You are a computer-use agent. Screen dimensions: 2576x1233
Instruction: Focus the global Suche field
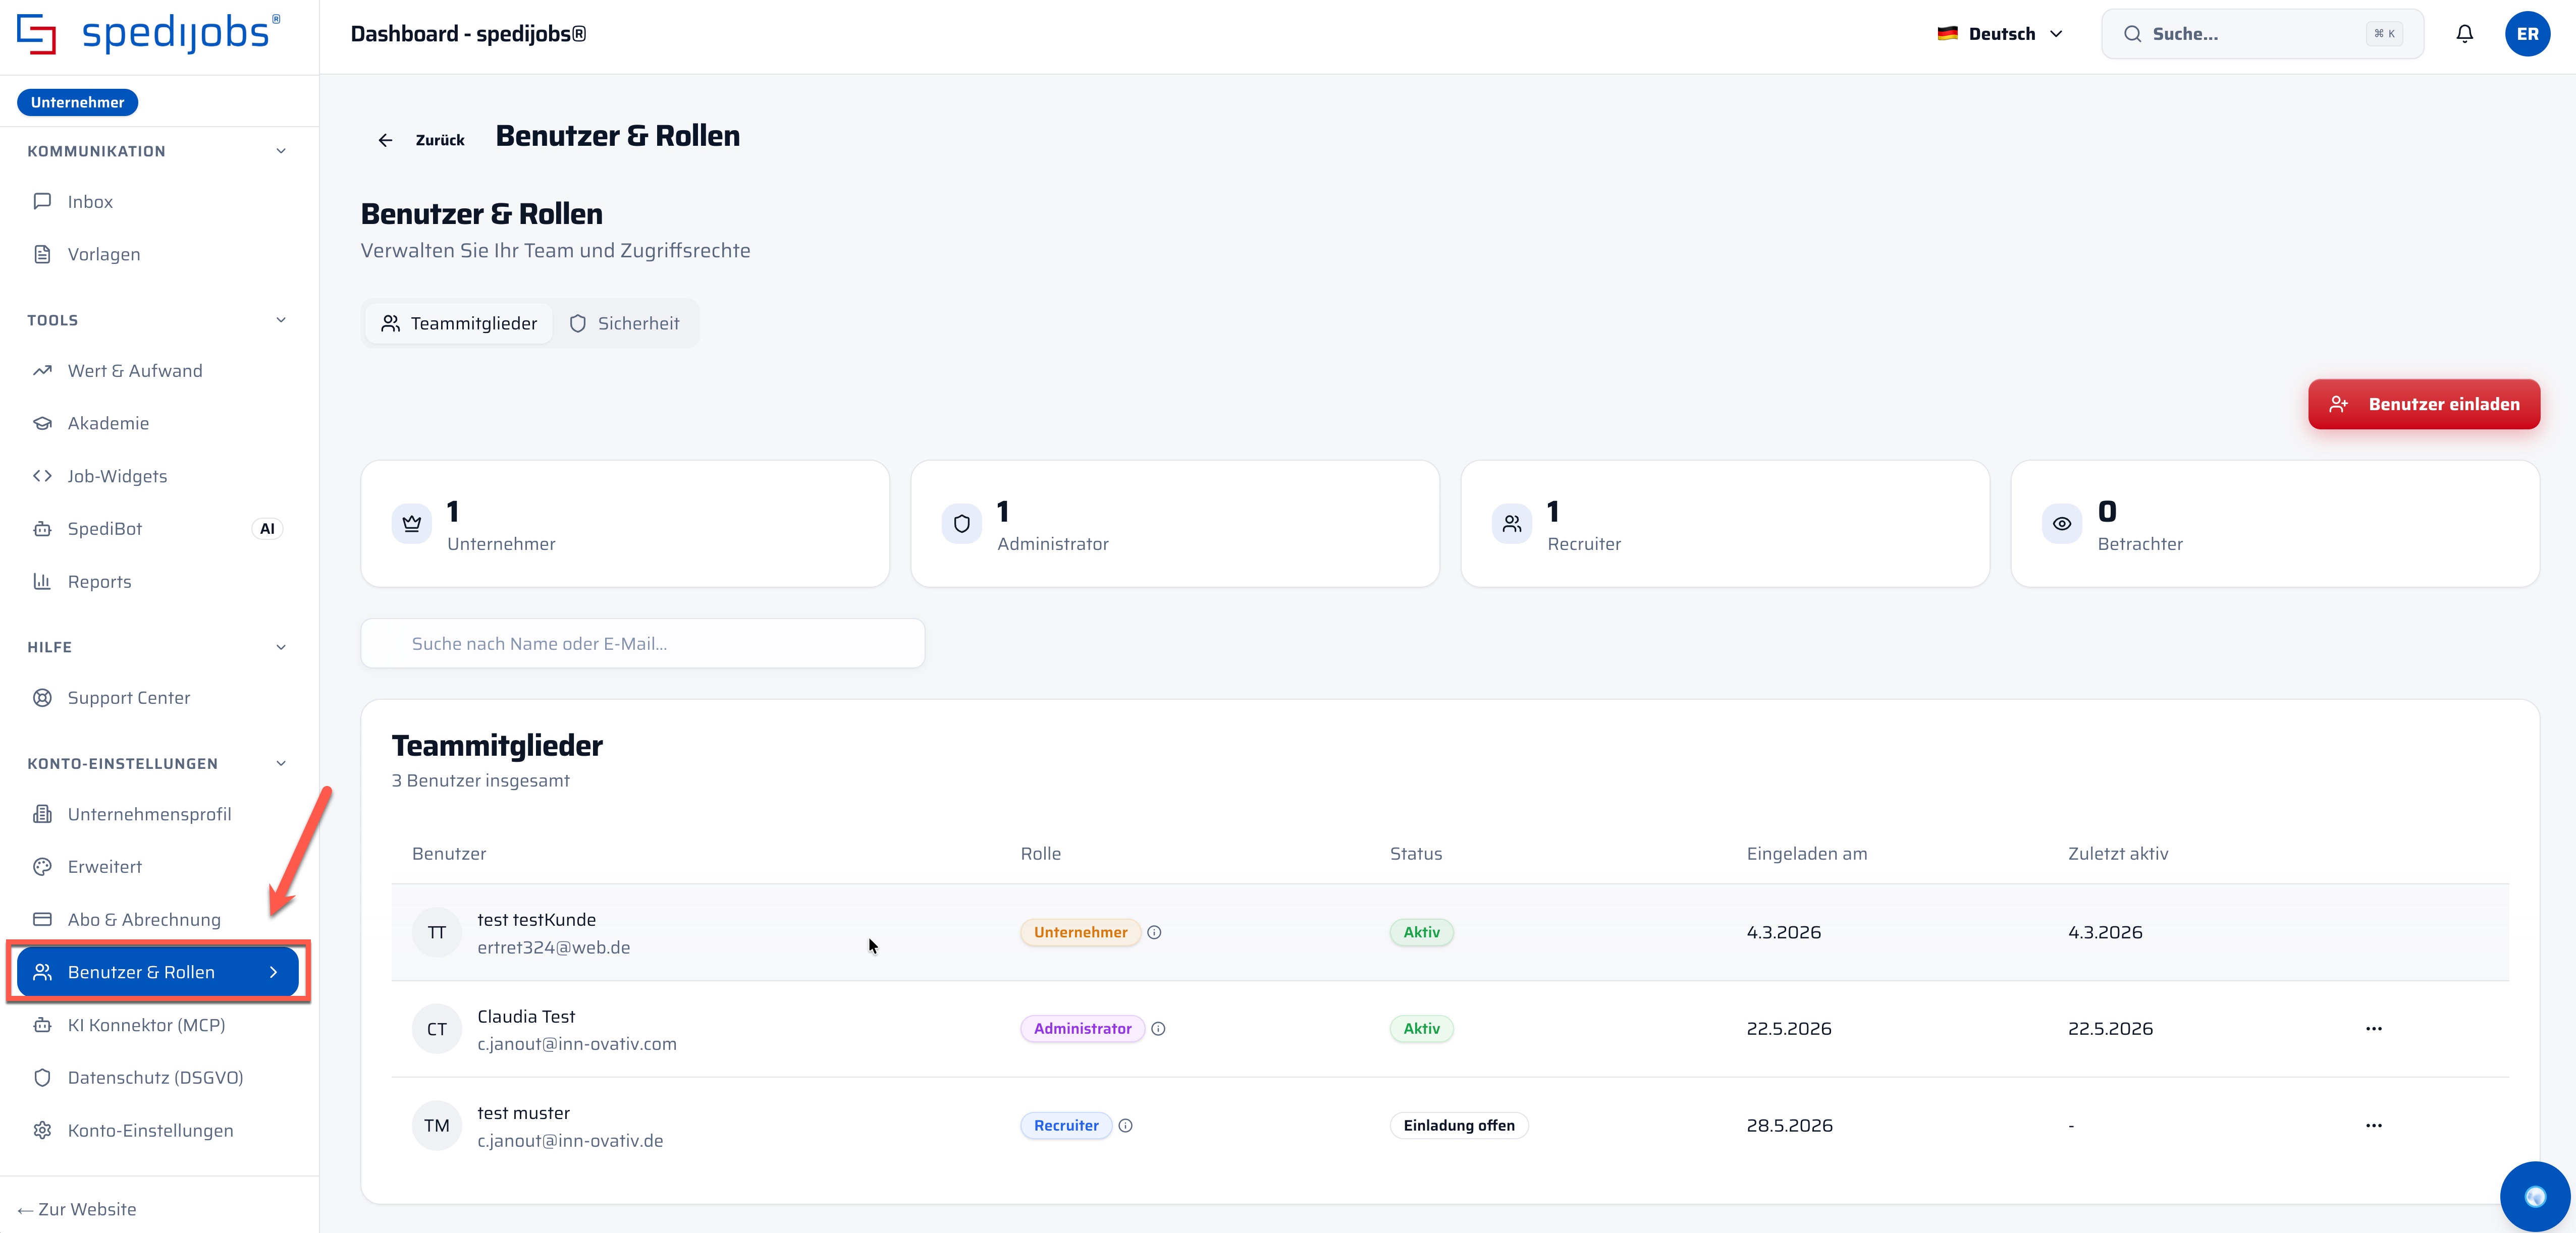pyautogui.click(x=2262, y=34)
